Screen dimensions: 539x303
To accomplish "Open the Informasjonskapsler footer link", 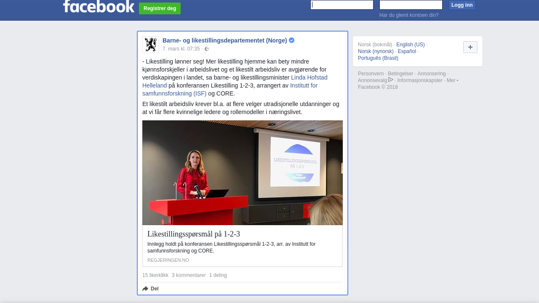I will pos(420,80).
